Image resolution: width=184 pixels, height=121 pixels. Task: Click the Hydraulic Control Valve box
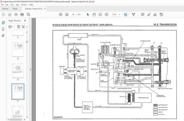pyautogui.click(x=88, y=107)
